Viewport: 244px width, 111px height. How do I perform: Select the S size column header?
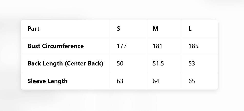118,29
